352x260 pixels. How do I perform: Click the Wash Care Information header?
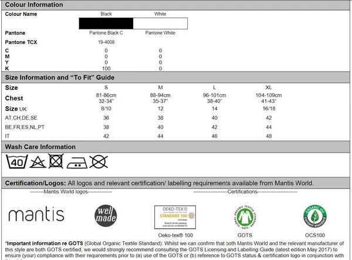point(40,147)
